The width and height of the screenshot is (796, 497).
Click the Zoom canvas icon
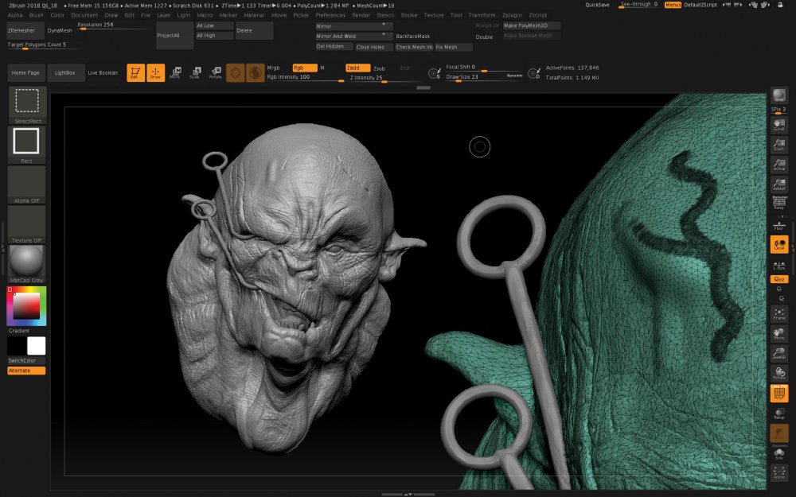click(778, 145)
